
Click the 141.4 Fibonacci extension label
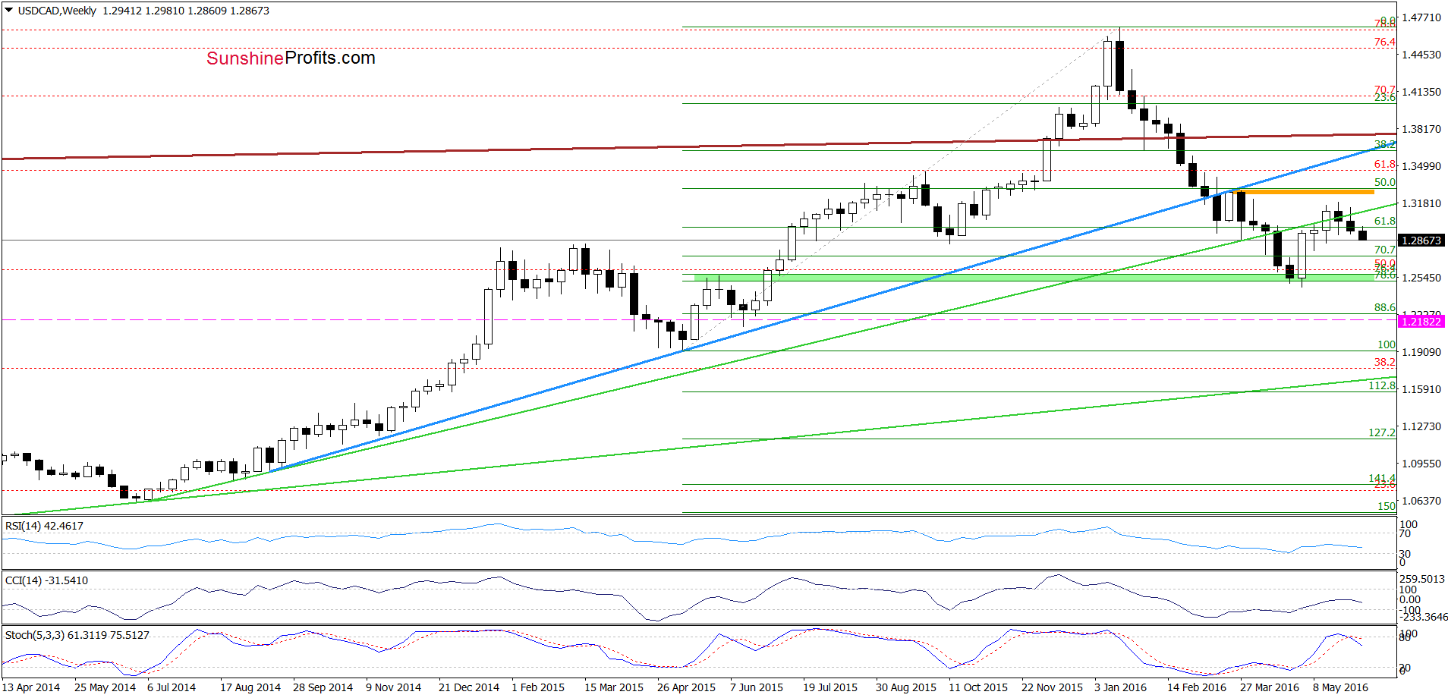(1382, 478)
